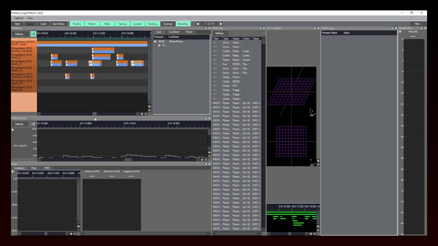Image resolution: width=438 pixels, height=246 pixels.
Task: Click the Type column header in Text Log
Action: pos(227,39)
